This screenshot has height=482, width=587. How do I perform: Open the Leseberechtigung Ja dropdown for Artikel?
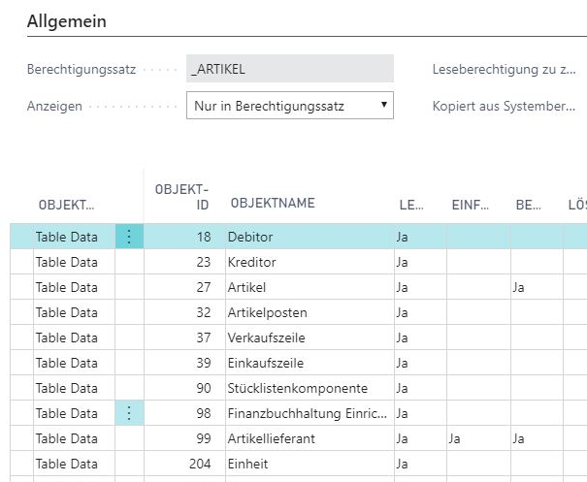point(420,287)
